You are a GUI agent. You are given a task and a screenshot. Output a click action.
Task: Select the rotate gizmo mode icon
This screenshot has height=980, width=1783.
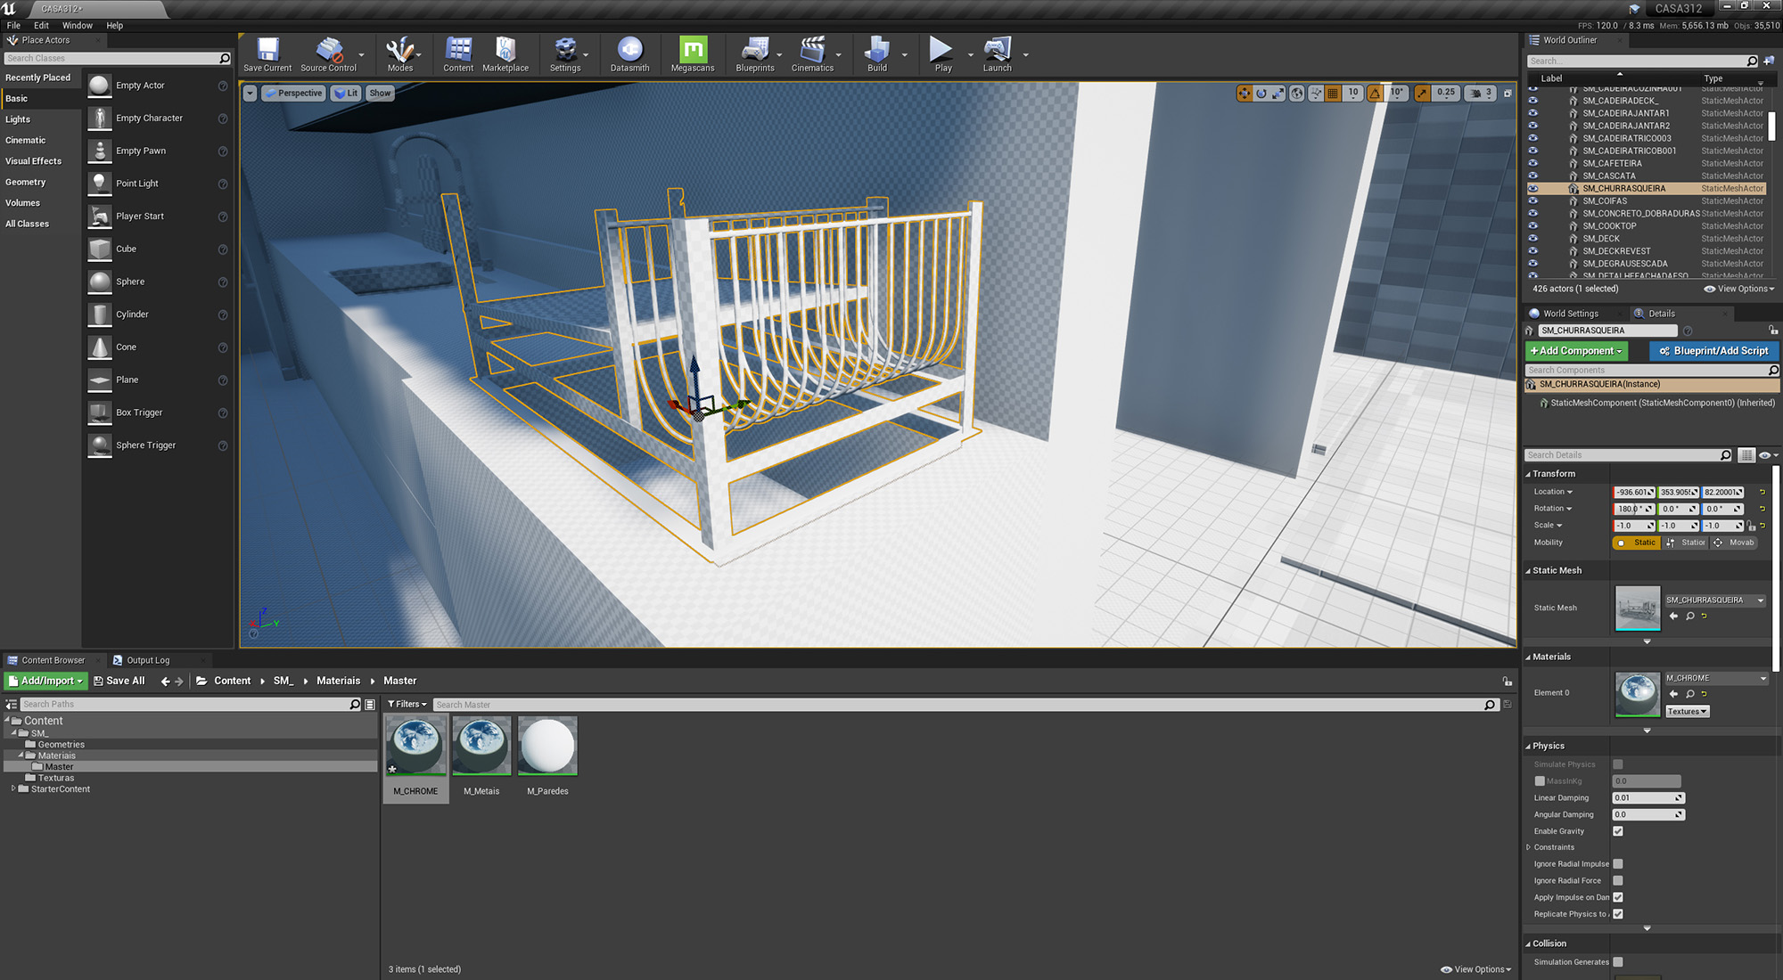(1261, 93)
